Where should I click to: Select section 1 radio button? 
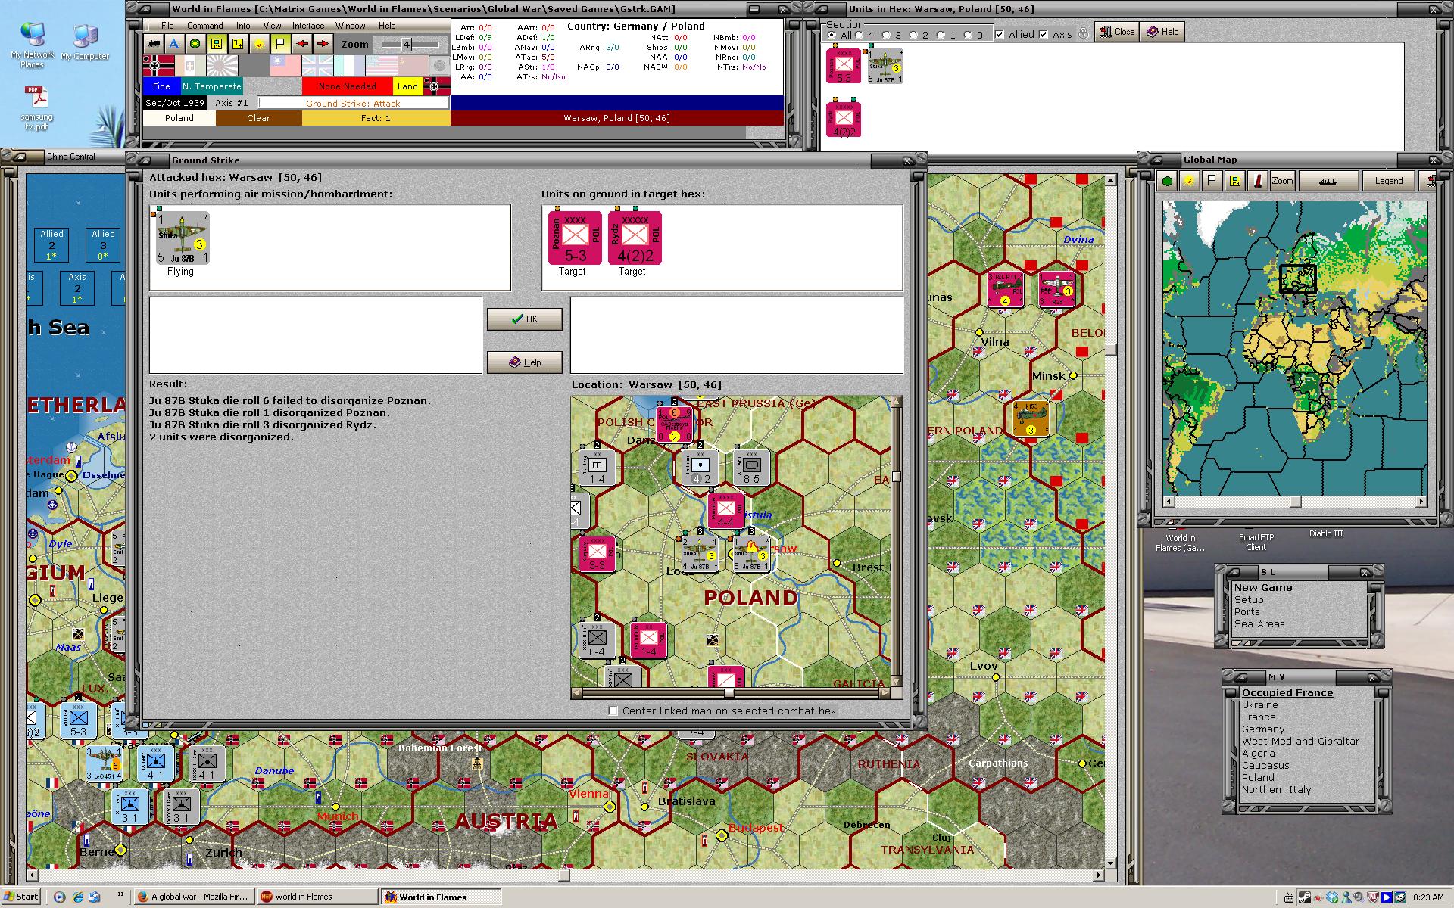(941, 35)
